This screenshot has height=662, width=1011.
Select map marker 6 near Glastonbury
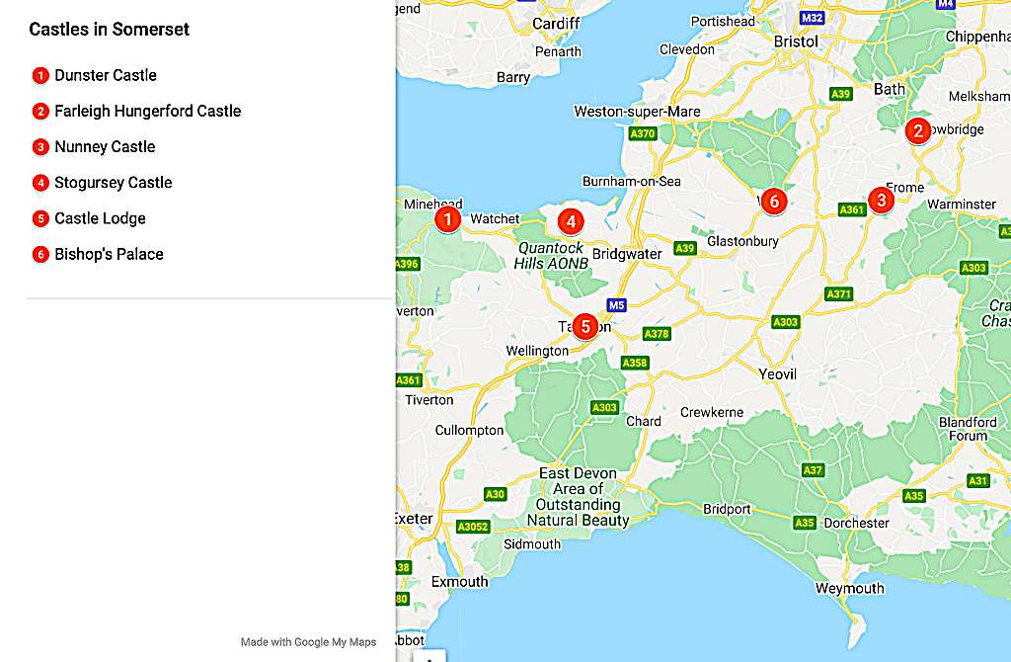point(773,201)
